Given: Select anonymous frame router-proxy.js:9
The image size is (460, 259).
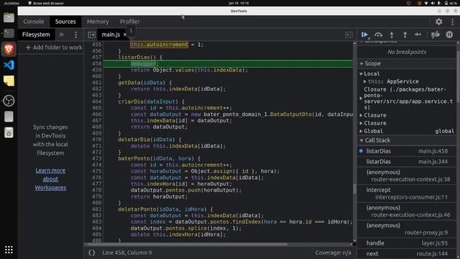Looking at the screenshot, I should point(407,229).
